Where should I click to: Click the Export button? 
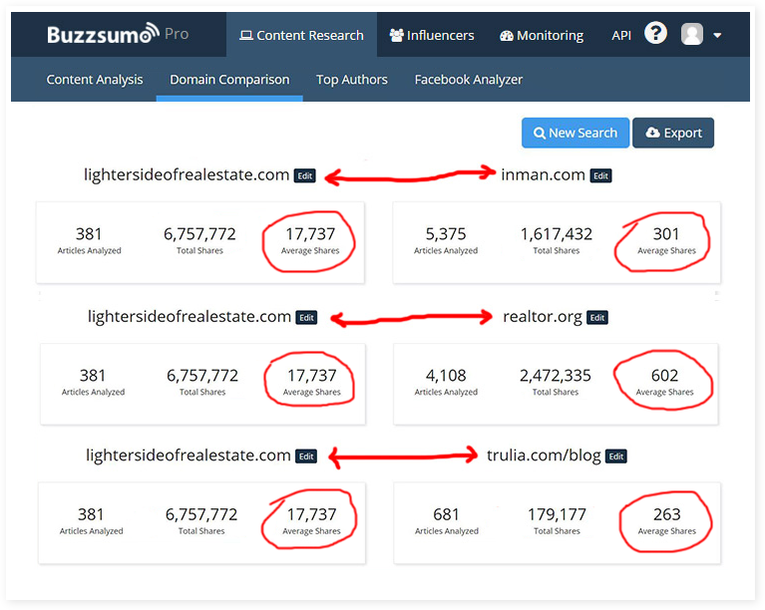[673, 133]
